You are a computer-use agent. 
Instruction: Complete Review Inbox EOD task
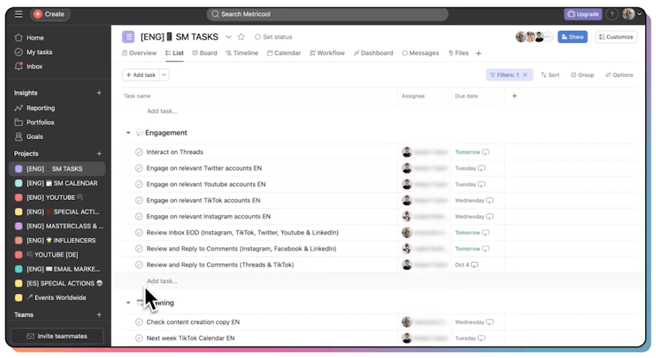139,233
